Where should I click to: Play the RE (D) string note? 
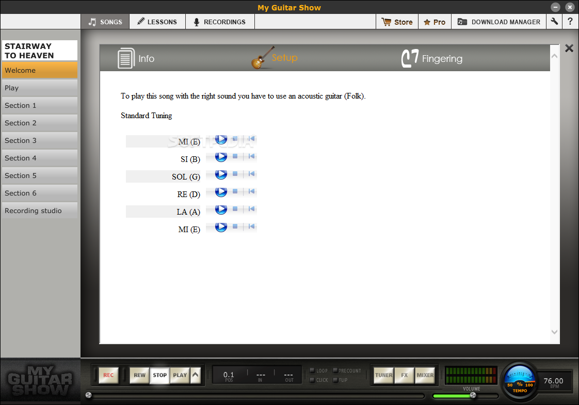[221, 192]
